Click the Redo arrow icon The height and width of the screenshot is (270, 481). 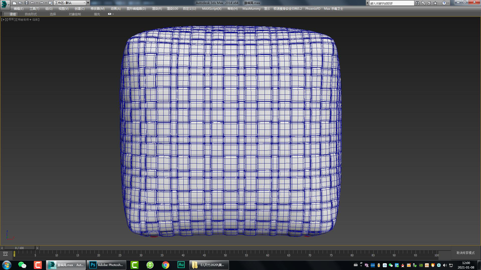click(41, 3)
